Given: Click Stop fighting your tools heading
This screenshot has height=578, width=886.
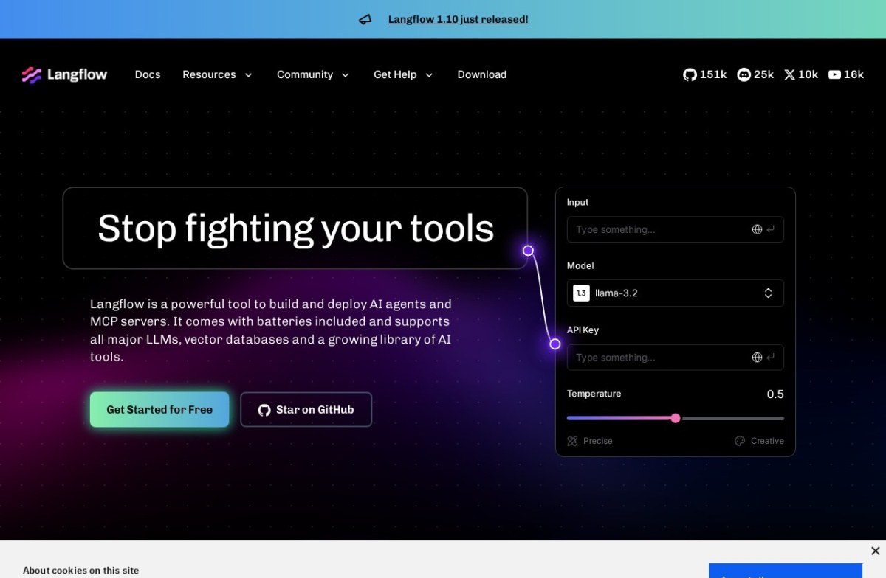Looking at the screenshot, I should point(295,228).
